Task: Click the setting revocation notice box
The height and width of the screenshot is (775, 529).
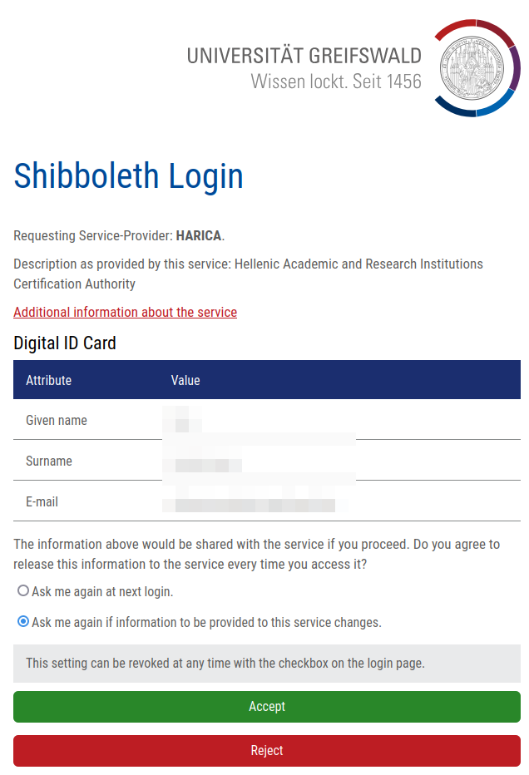Action: (x=267, y=663)
